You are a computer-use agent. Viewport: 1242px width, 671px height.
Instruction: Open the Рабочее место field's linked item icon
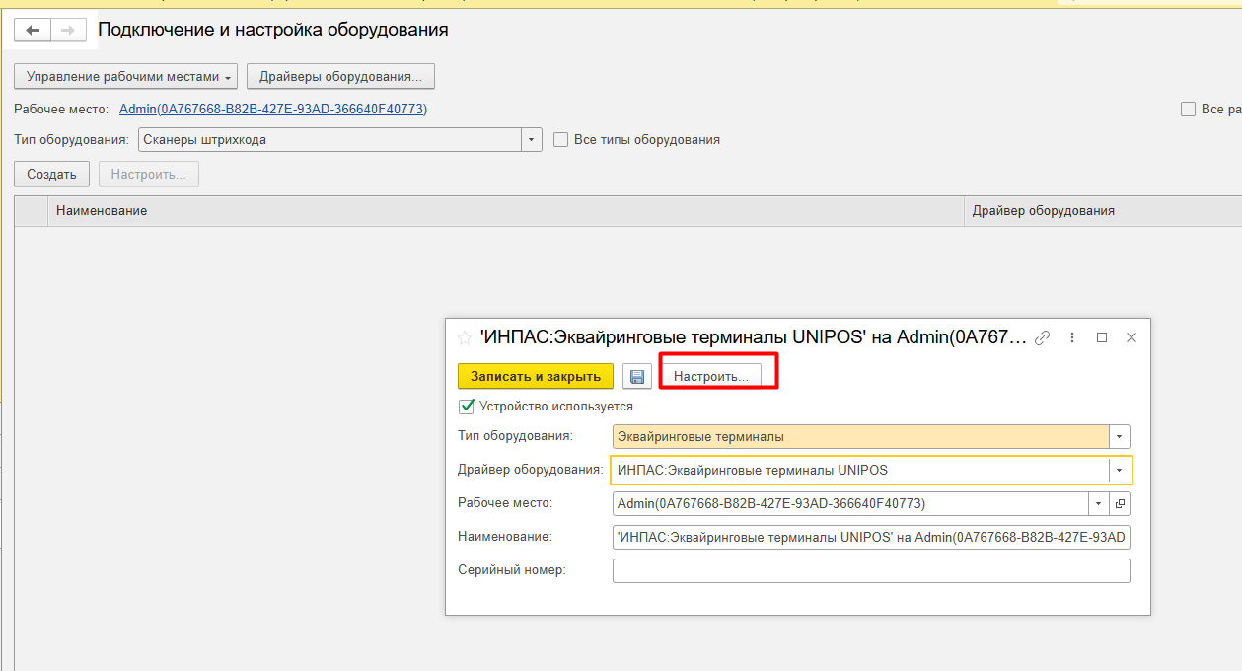pyautogui.click(x=1120, y=503)
